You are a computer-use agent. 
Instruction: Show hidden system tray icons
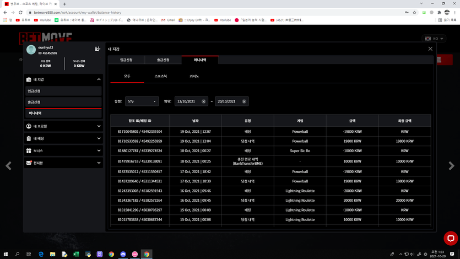(401, 254)
